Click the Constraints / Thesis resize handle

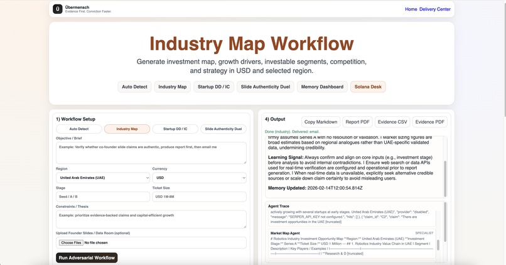[x=245, y=227]
